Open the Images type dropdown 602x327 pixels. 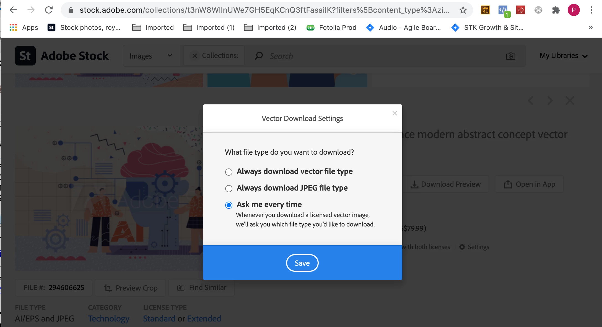coord(151,56)
